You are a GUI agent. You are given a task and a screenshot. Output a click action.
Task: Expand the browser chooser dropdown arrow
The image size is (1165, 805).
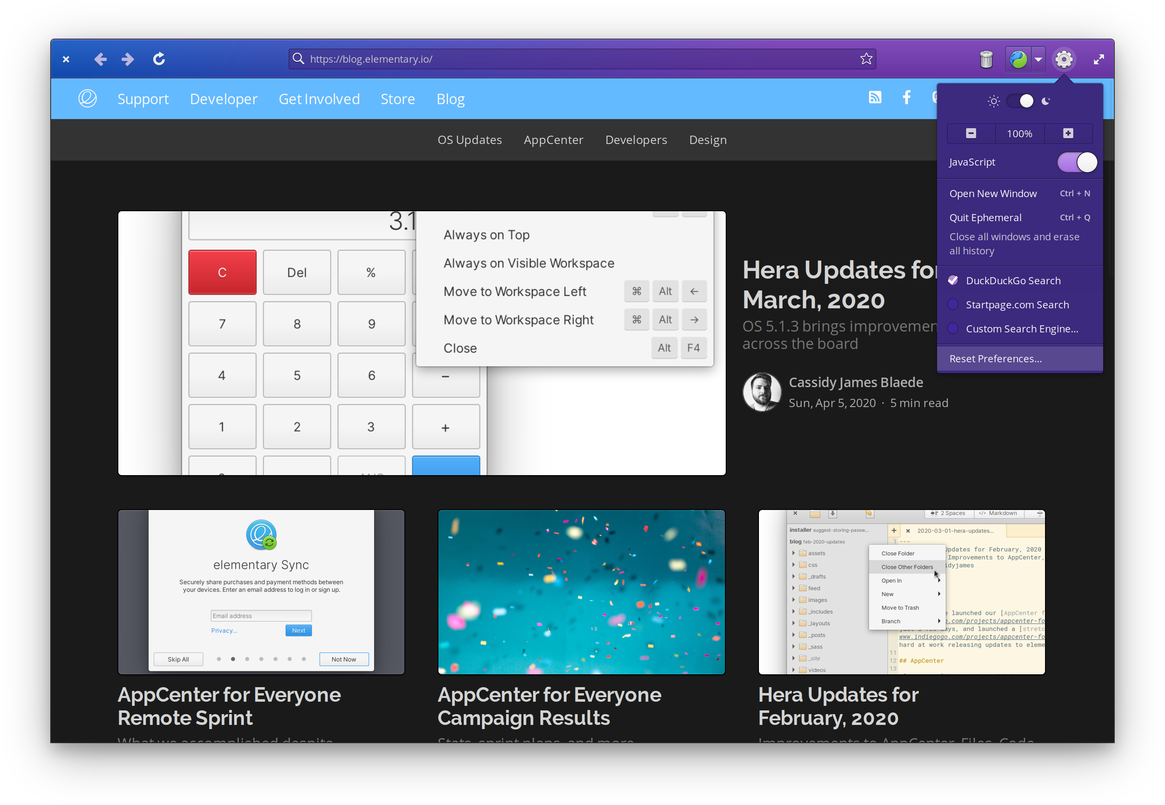[1038, 59]
